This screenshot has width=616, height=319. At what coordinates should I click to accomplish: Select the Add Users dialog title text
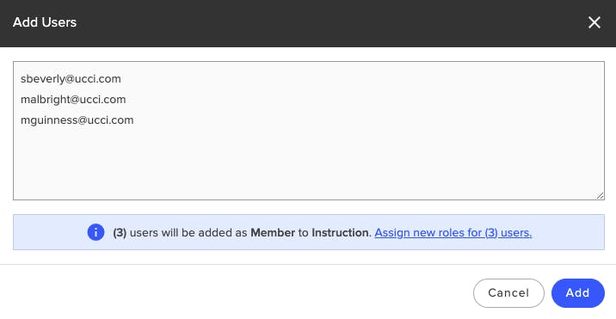point(45,22)
